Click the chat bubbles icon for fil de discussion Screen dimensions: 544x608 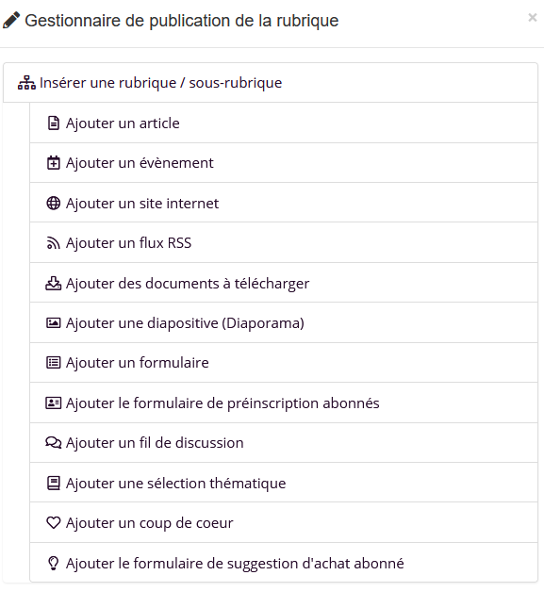click(x=53, y=443)
